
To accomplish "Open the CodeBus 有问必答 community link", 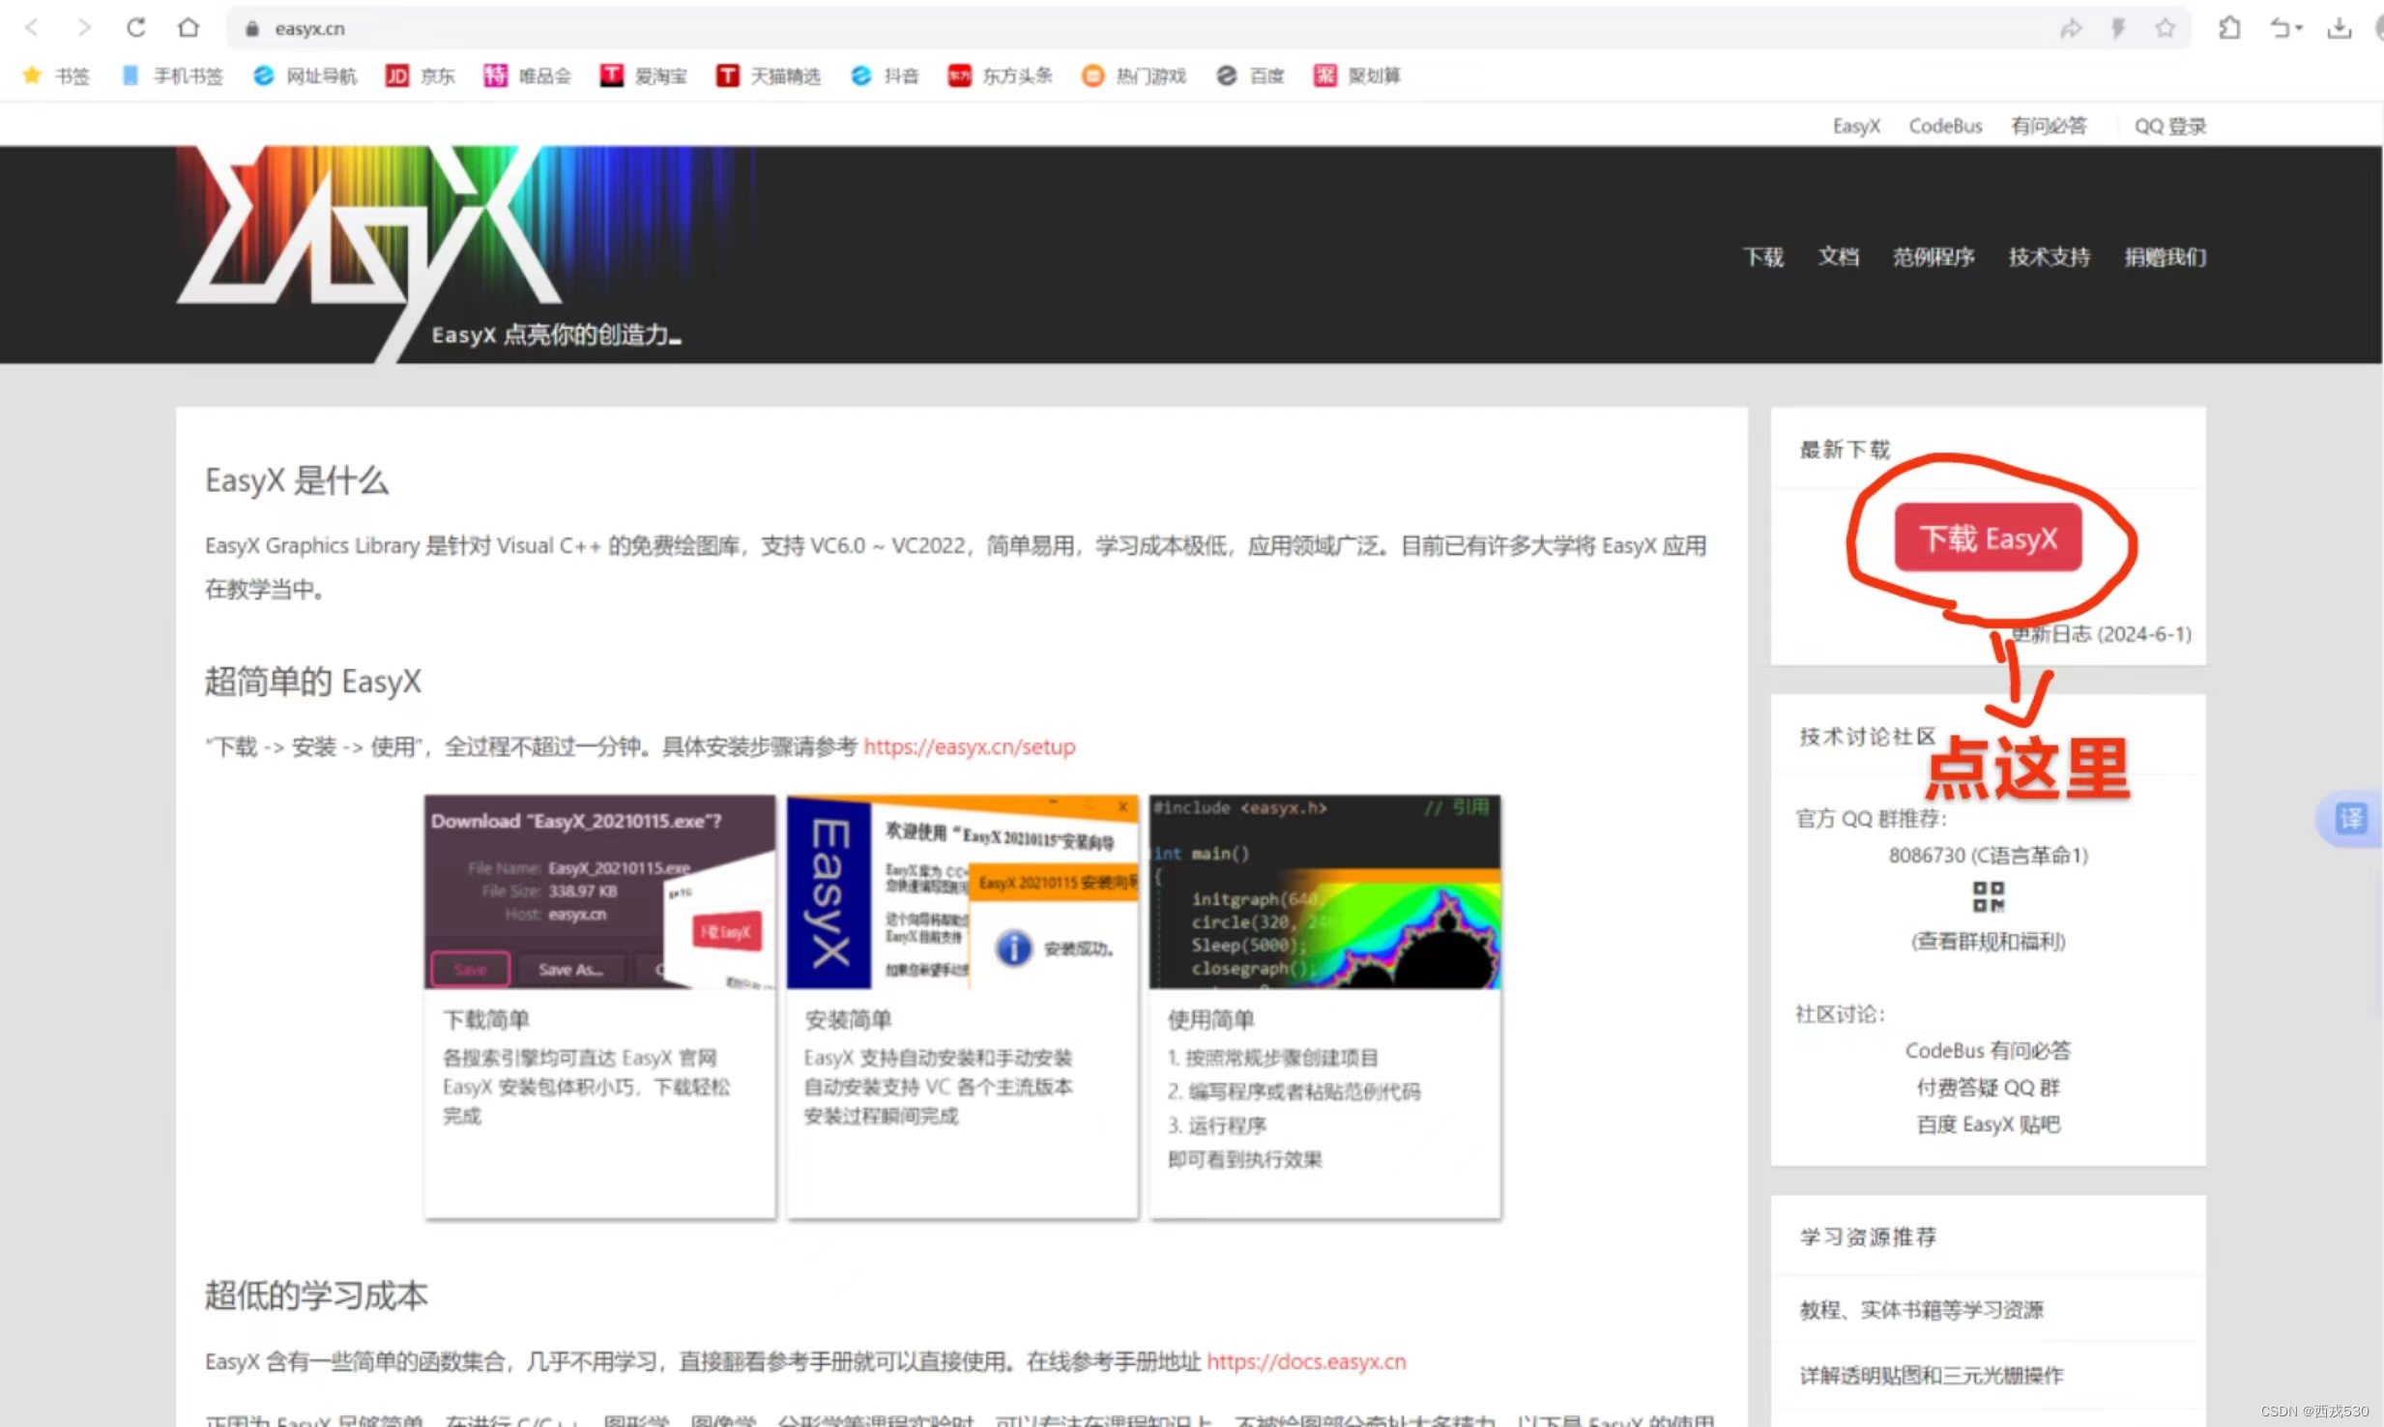I will click(1988, 1050).
